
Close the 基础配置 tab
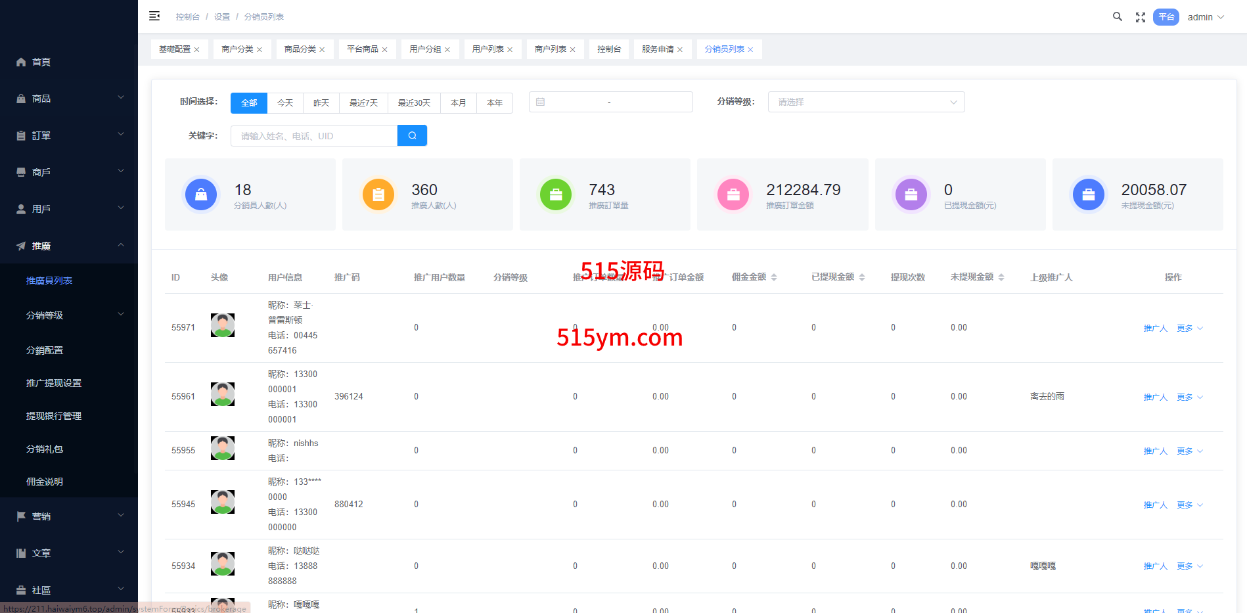[196, 50]
